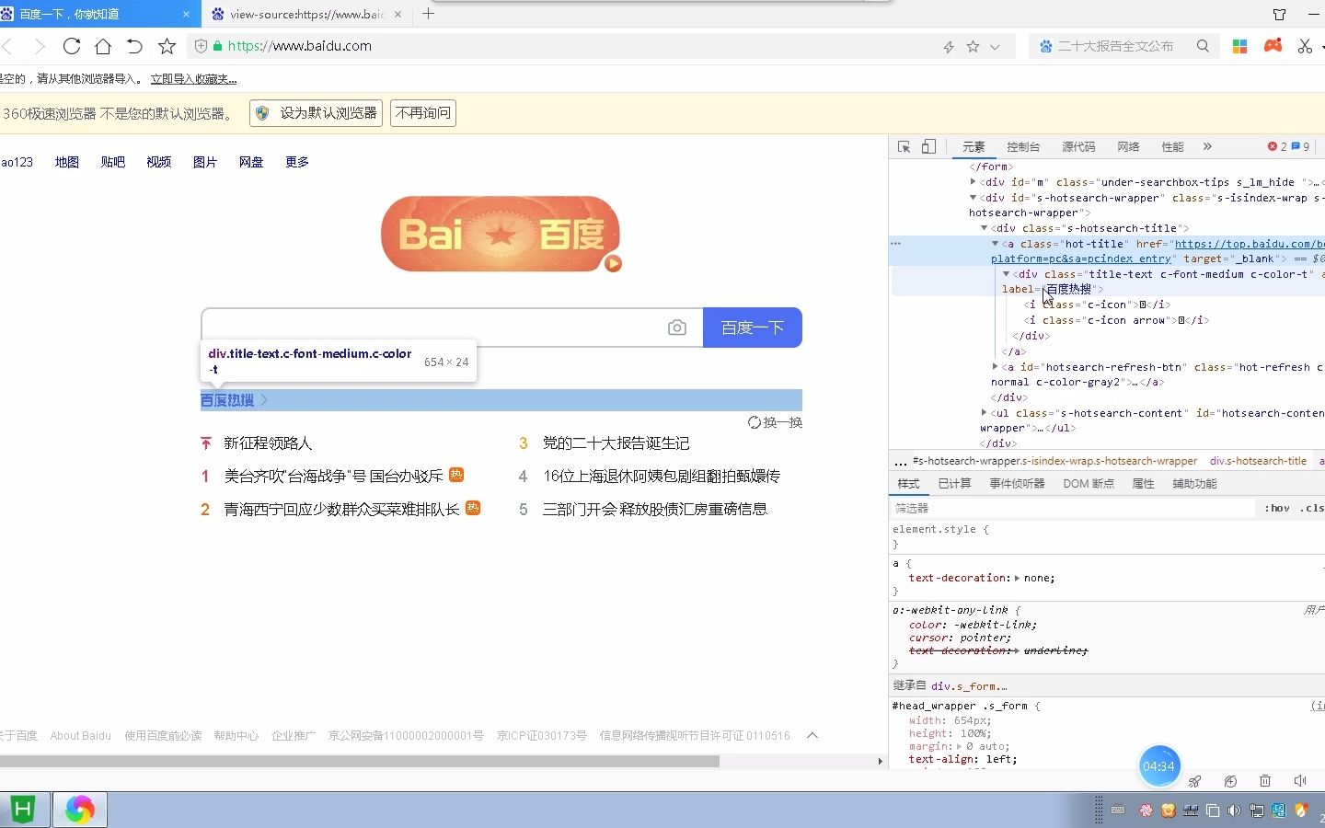The width and height of the screenshot is (1325, 828).
Task: Click 不再询问 button
Action: coord(423,113)
